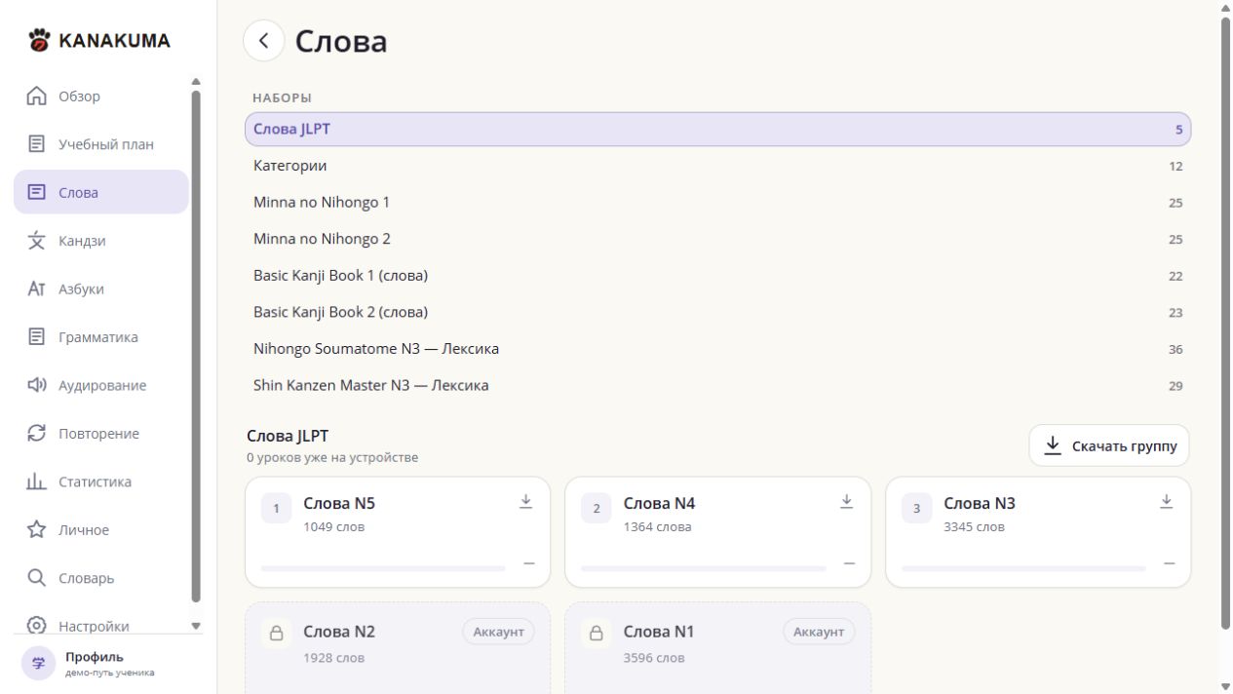Download the Слова N4 lesson
1233x694 pixels.
[846, 501]
